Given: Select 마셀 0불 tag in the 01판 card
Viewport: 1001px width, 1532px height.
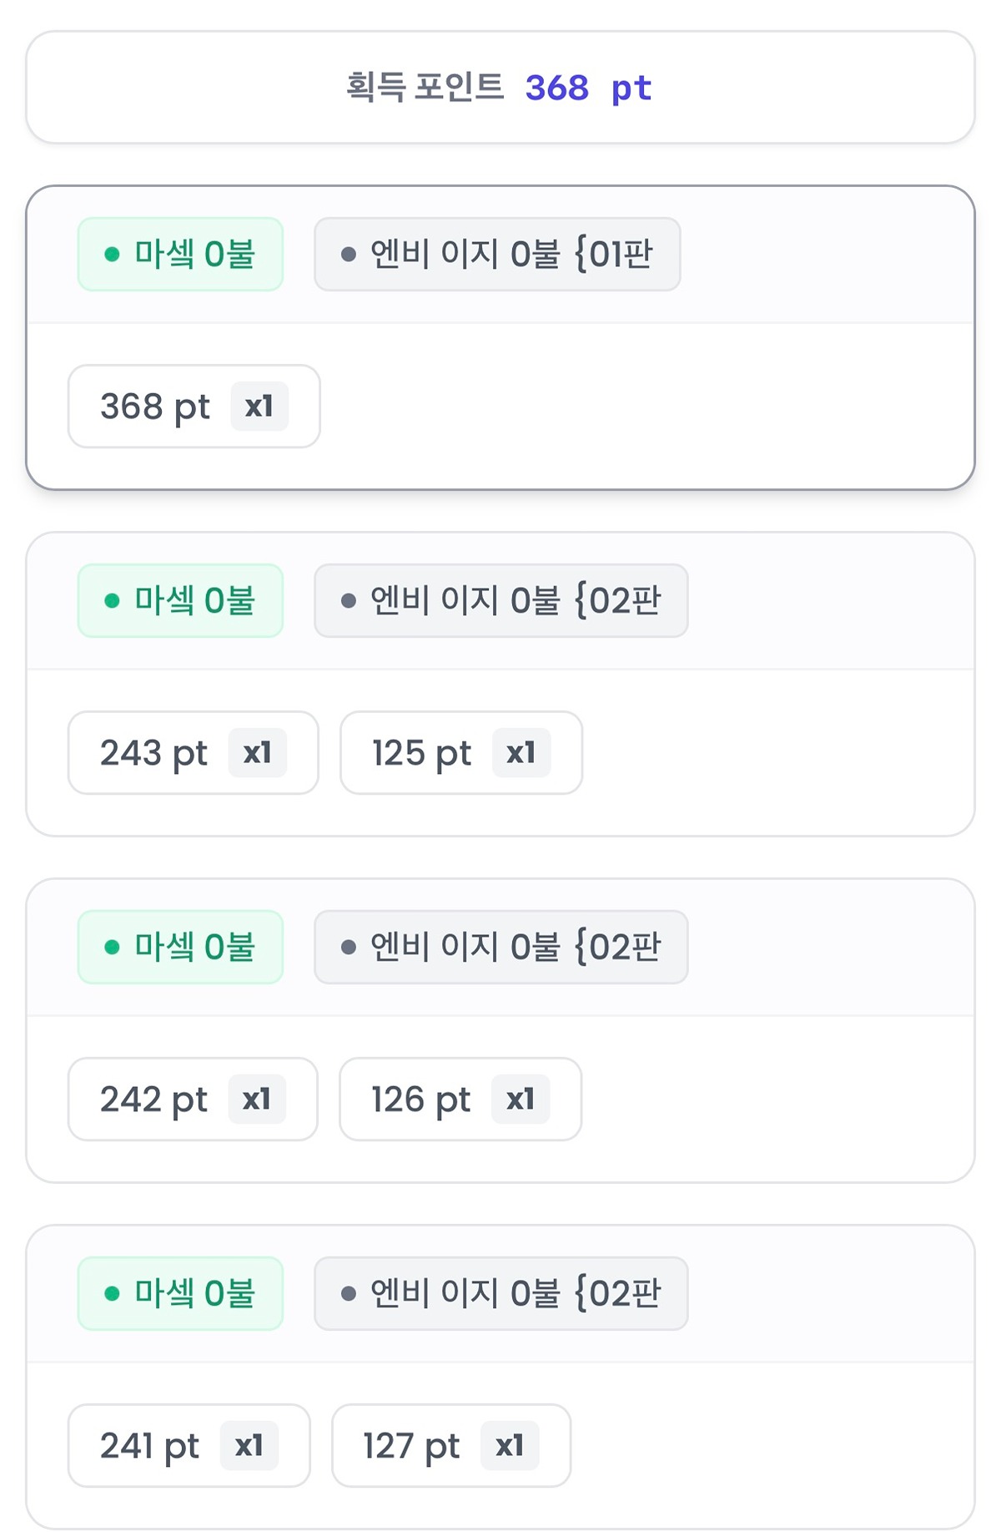Looking at the screenshot, I should pyautogui.click(x=180, y=255).
